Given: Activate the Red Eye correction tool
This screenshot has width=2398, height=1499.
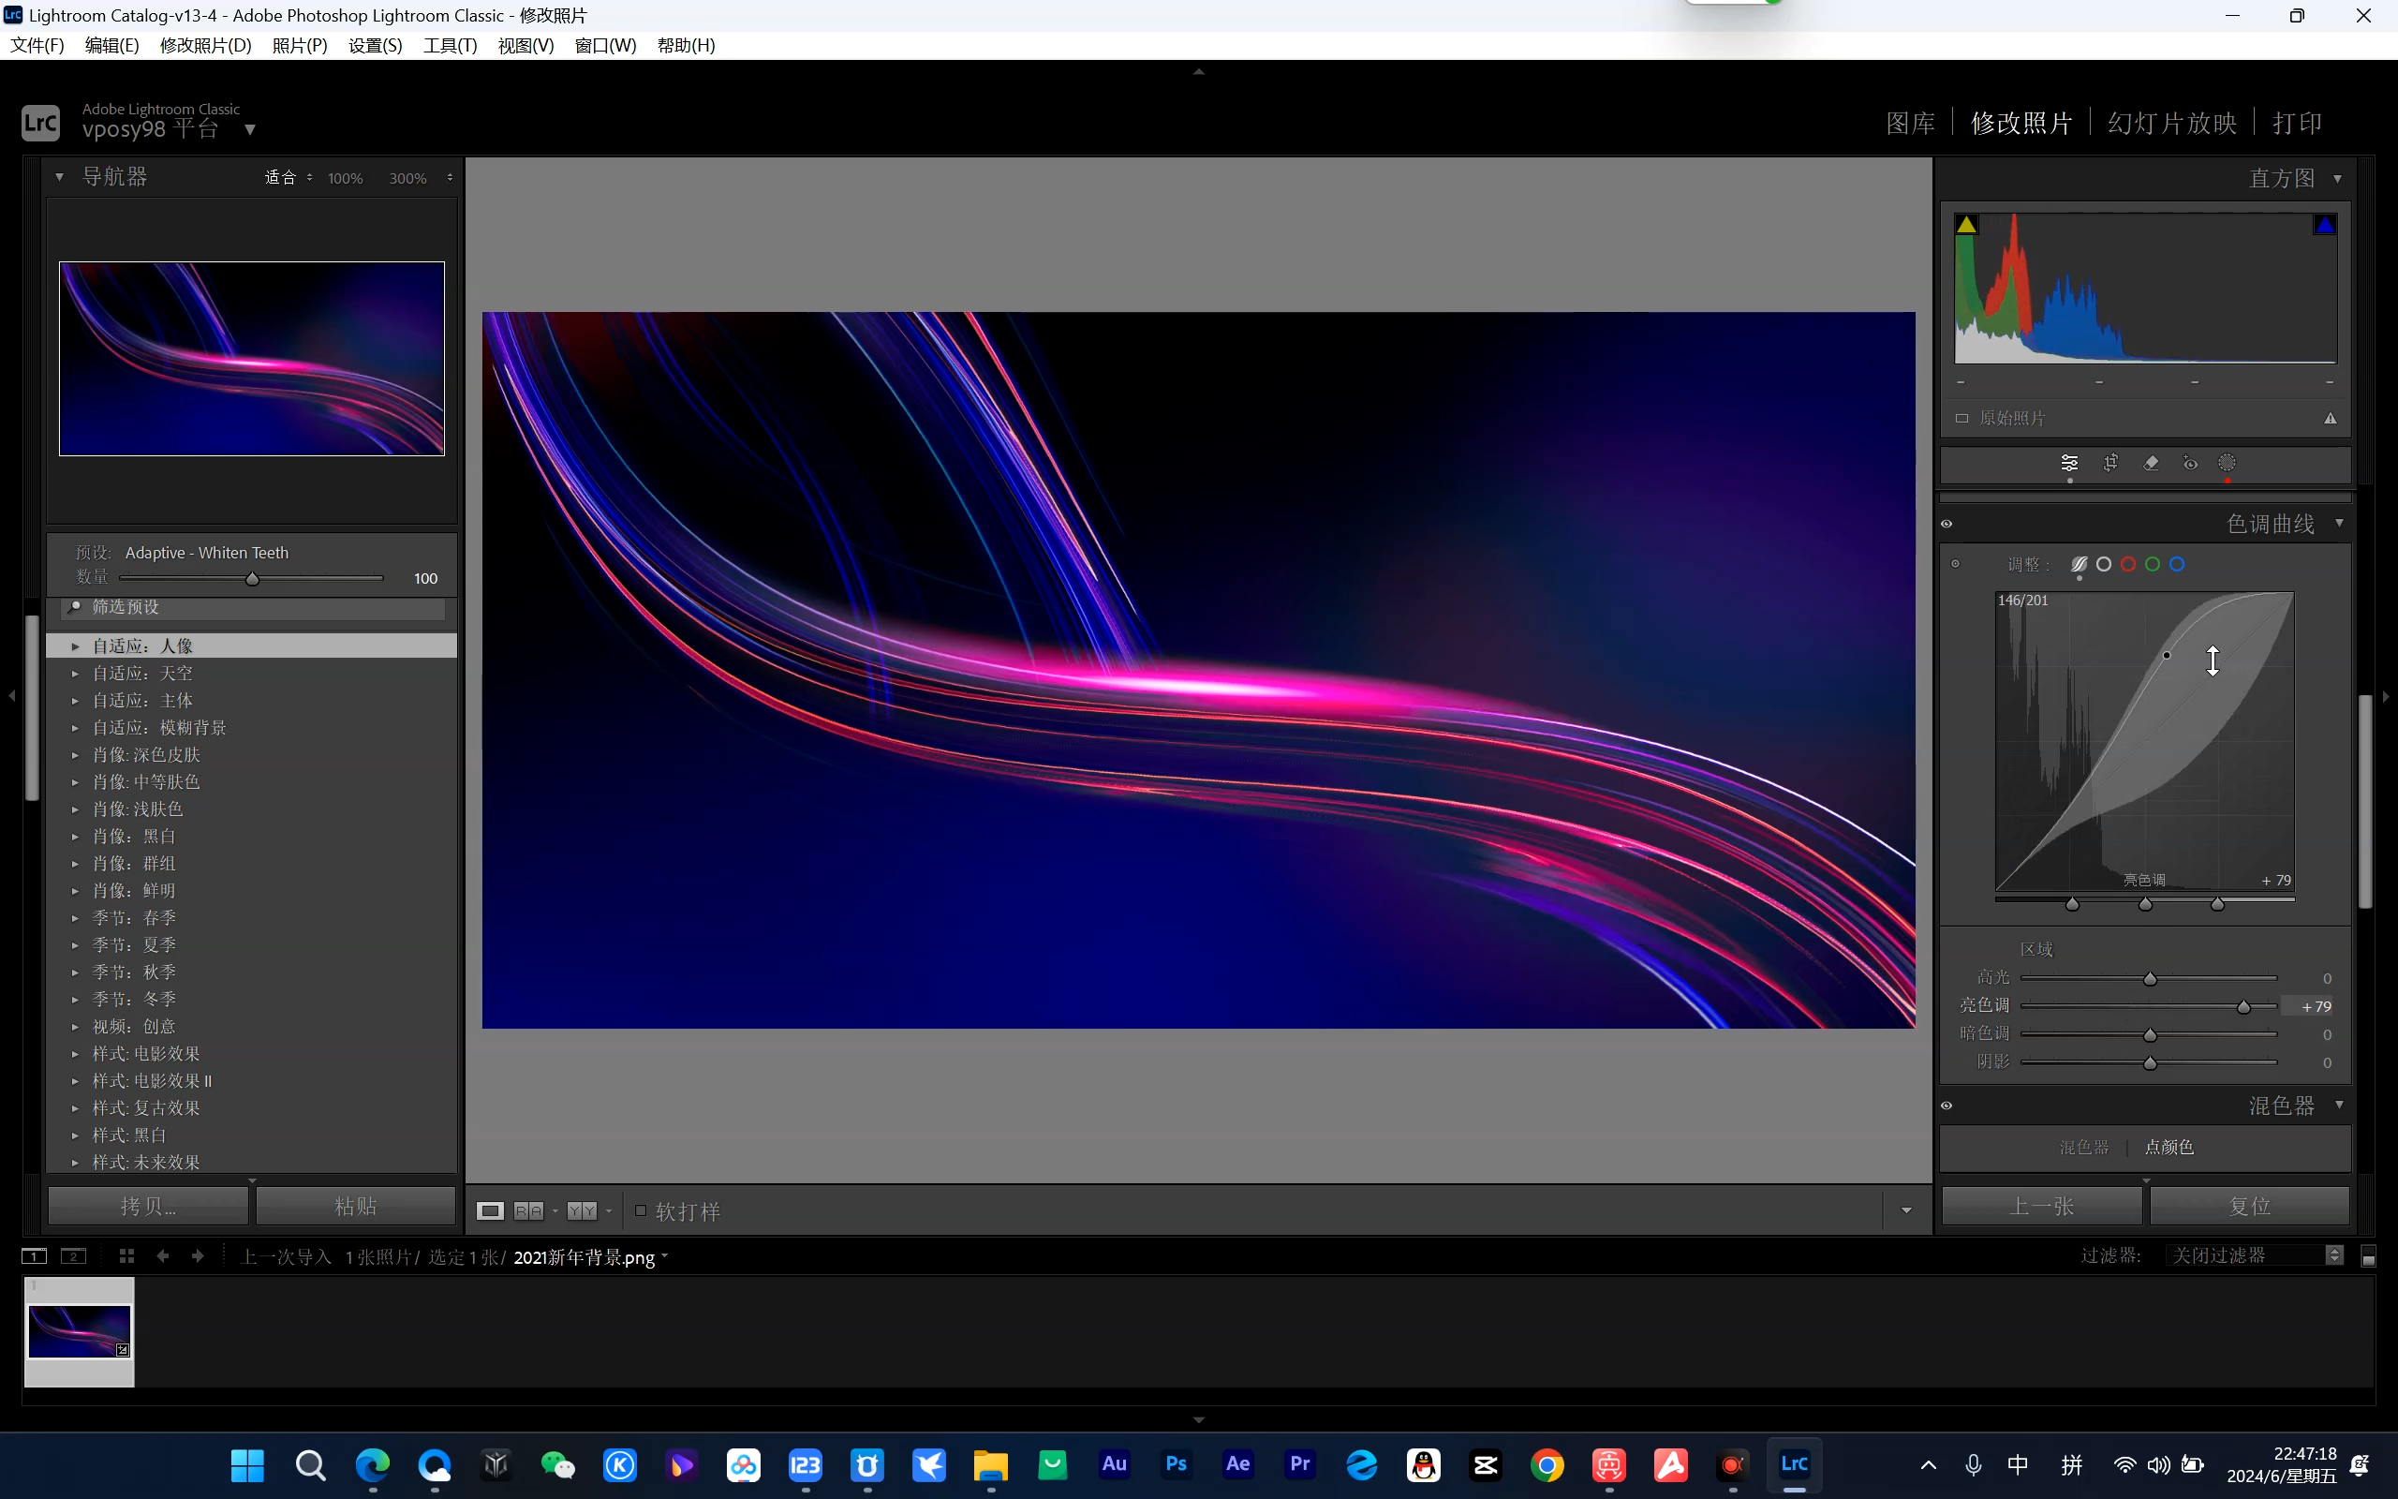Looking at the screenshot, I should (x=2190, y=463).
